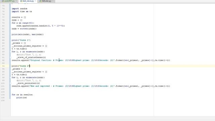
Task: Click the _sieve_of_eratosthenes(r) call
Action: (x=31, y=57)
